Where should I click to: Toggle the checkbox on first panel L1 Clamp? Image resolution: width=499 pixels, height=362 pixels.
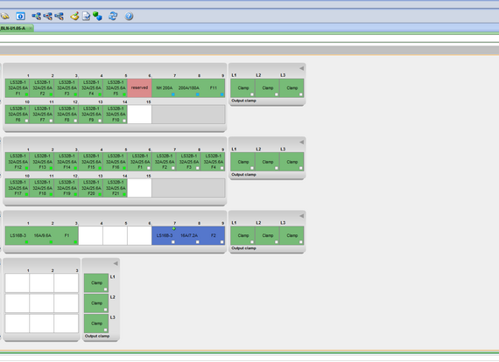pos(252,94)
